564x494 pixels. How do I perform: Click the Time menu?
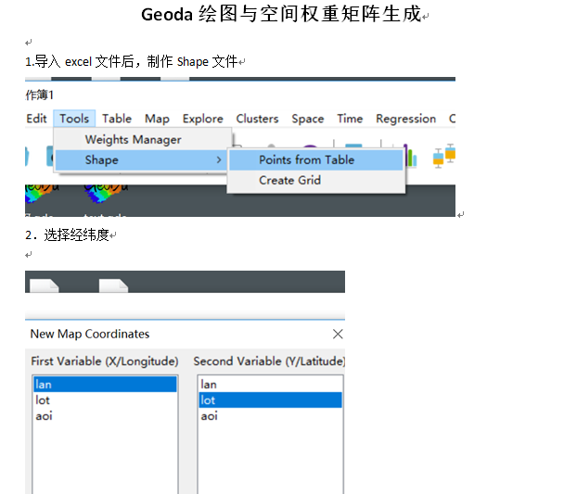[350, 119]
